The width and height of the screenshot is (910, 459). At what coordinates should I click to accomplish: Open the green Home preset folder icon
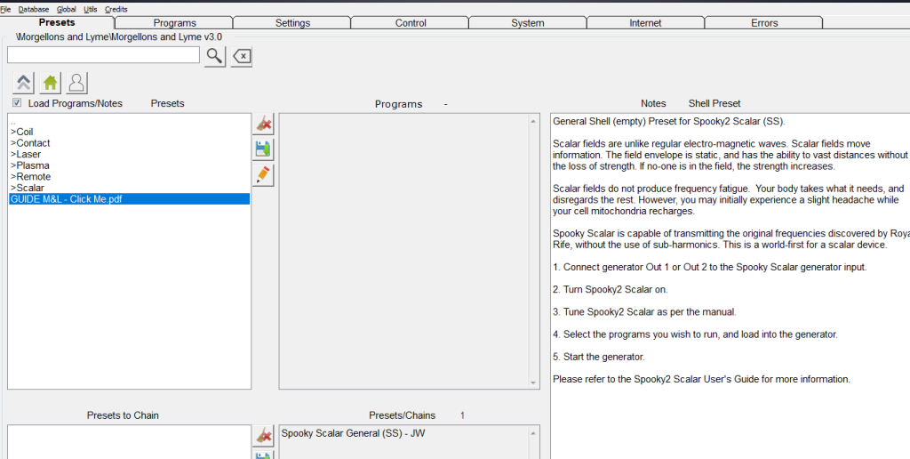coord(51,83)
